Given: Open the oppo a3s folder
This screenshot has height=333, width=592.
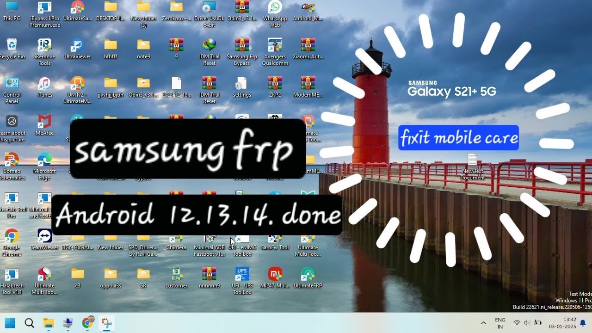Looking at the screenshot, I should pyautogui.click(x=111, y=278).
